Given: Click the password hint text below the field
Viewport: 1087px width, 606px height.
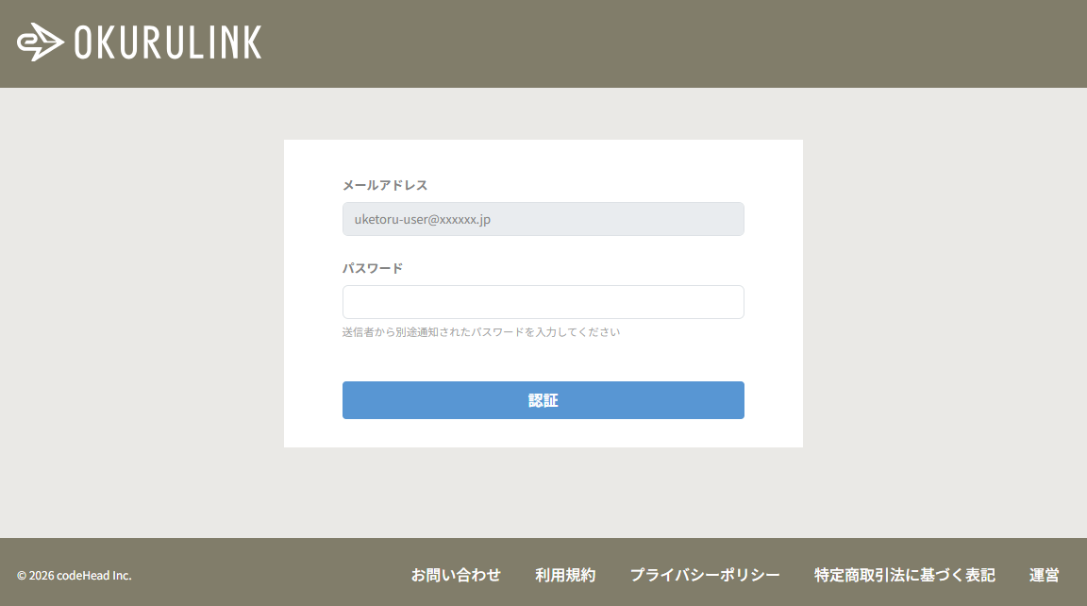Looking at the screenshot, I should [480, 331].
